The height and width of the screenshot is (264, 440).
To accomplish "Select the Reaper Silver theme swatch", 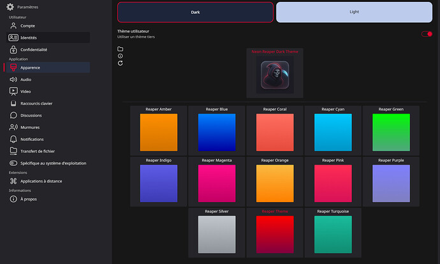I will click(x=217, y=234).
